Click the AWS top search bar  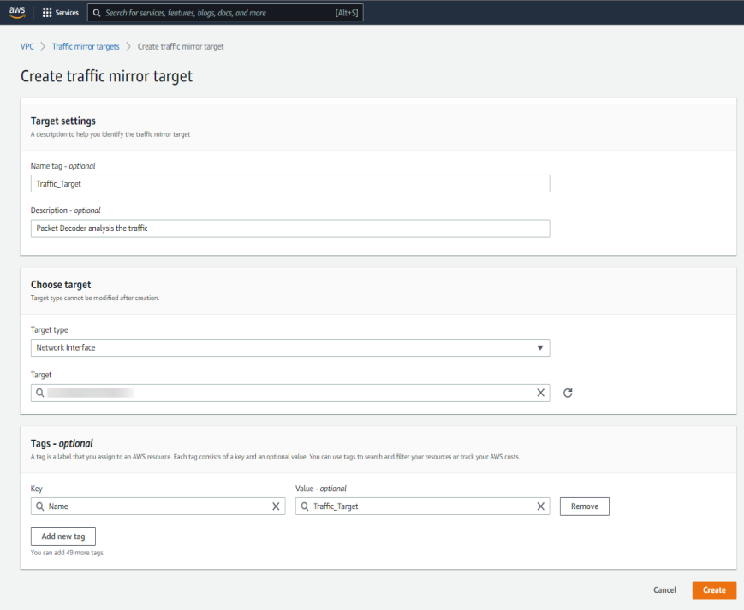[224, 13]
